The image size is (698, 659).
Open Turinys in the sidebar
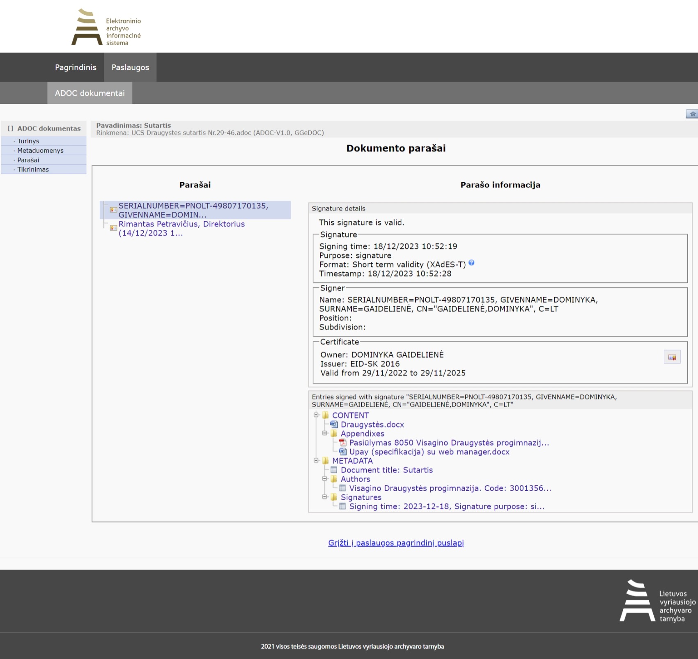click(x=28, y=141)
